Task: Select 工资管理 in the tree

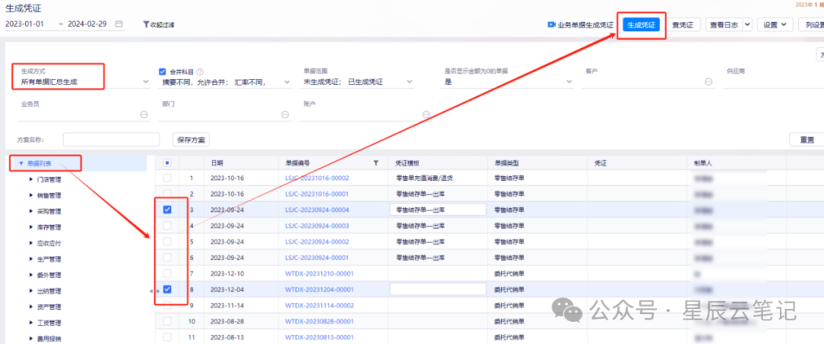Action: pyautogui.click(x=50, y=323)
